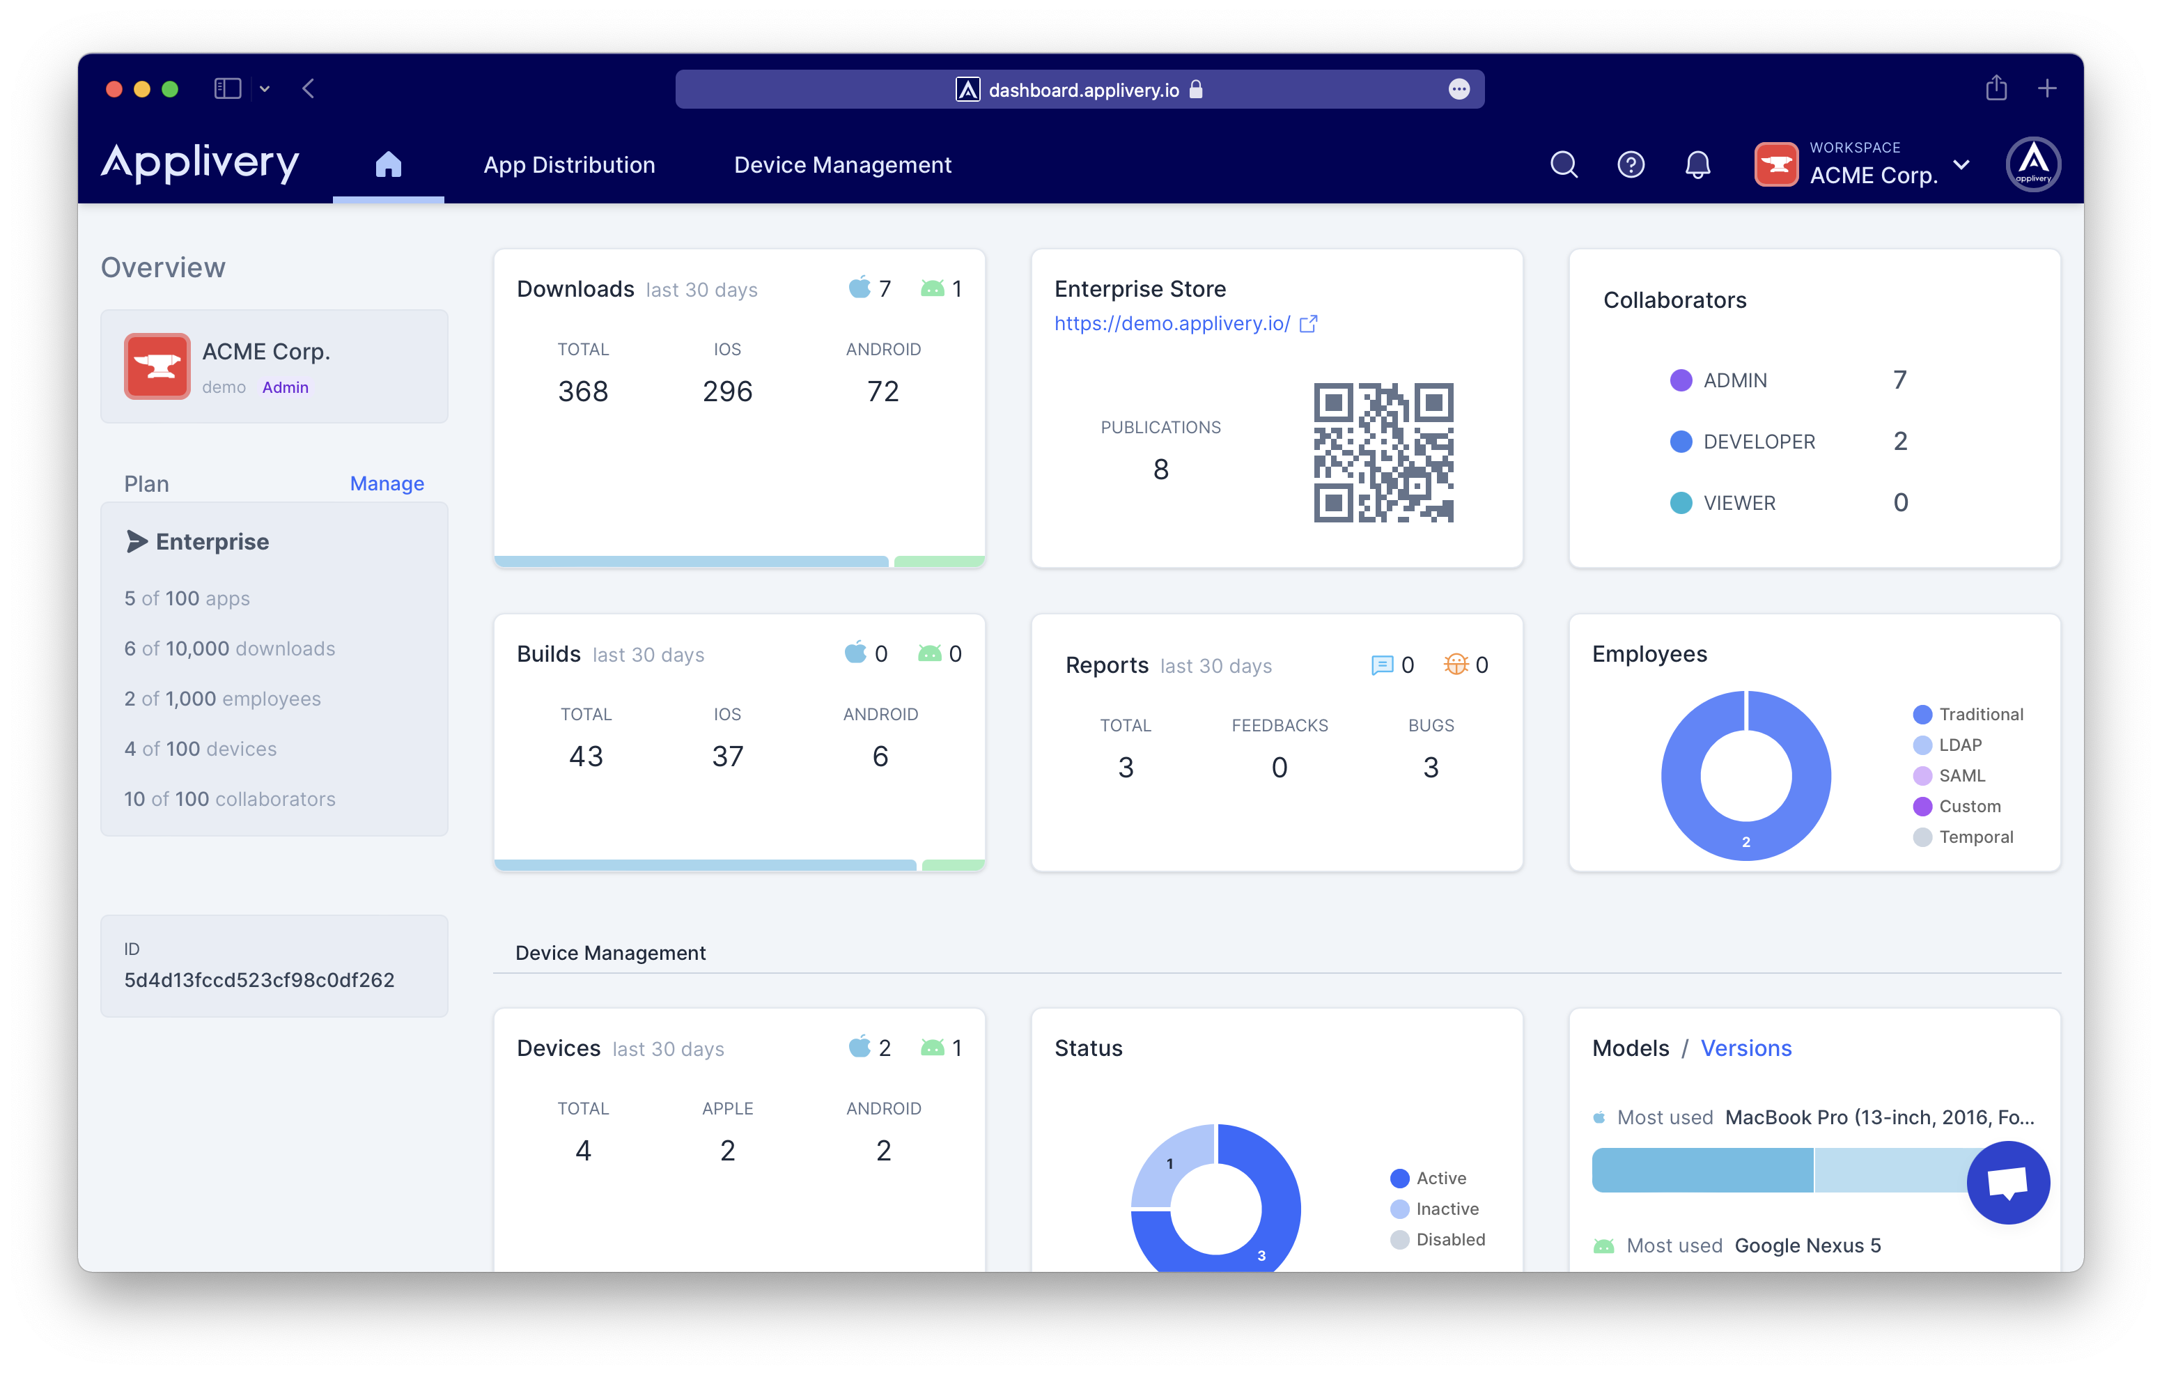Click the Downloads total 368 value
The image size is (2162, 1375).
pos(583,391)
